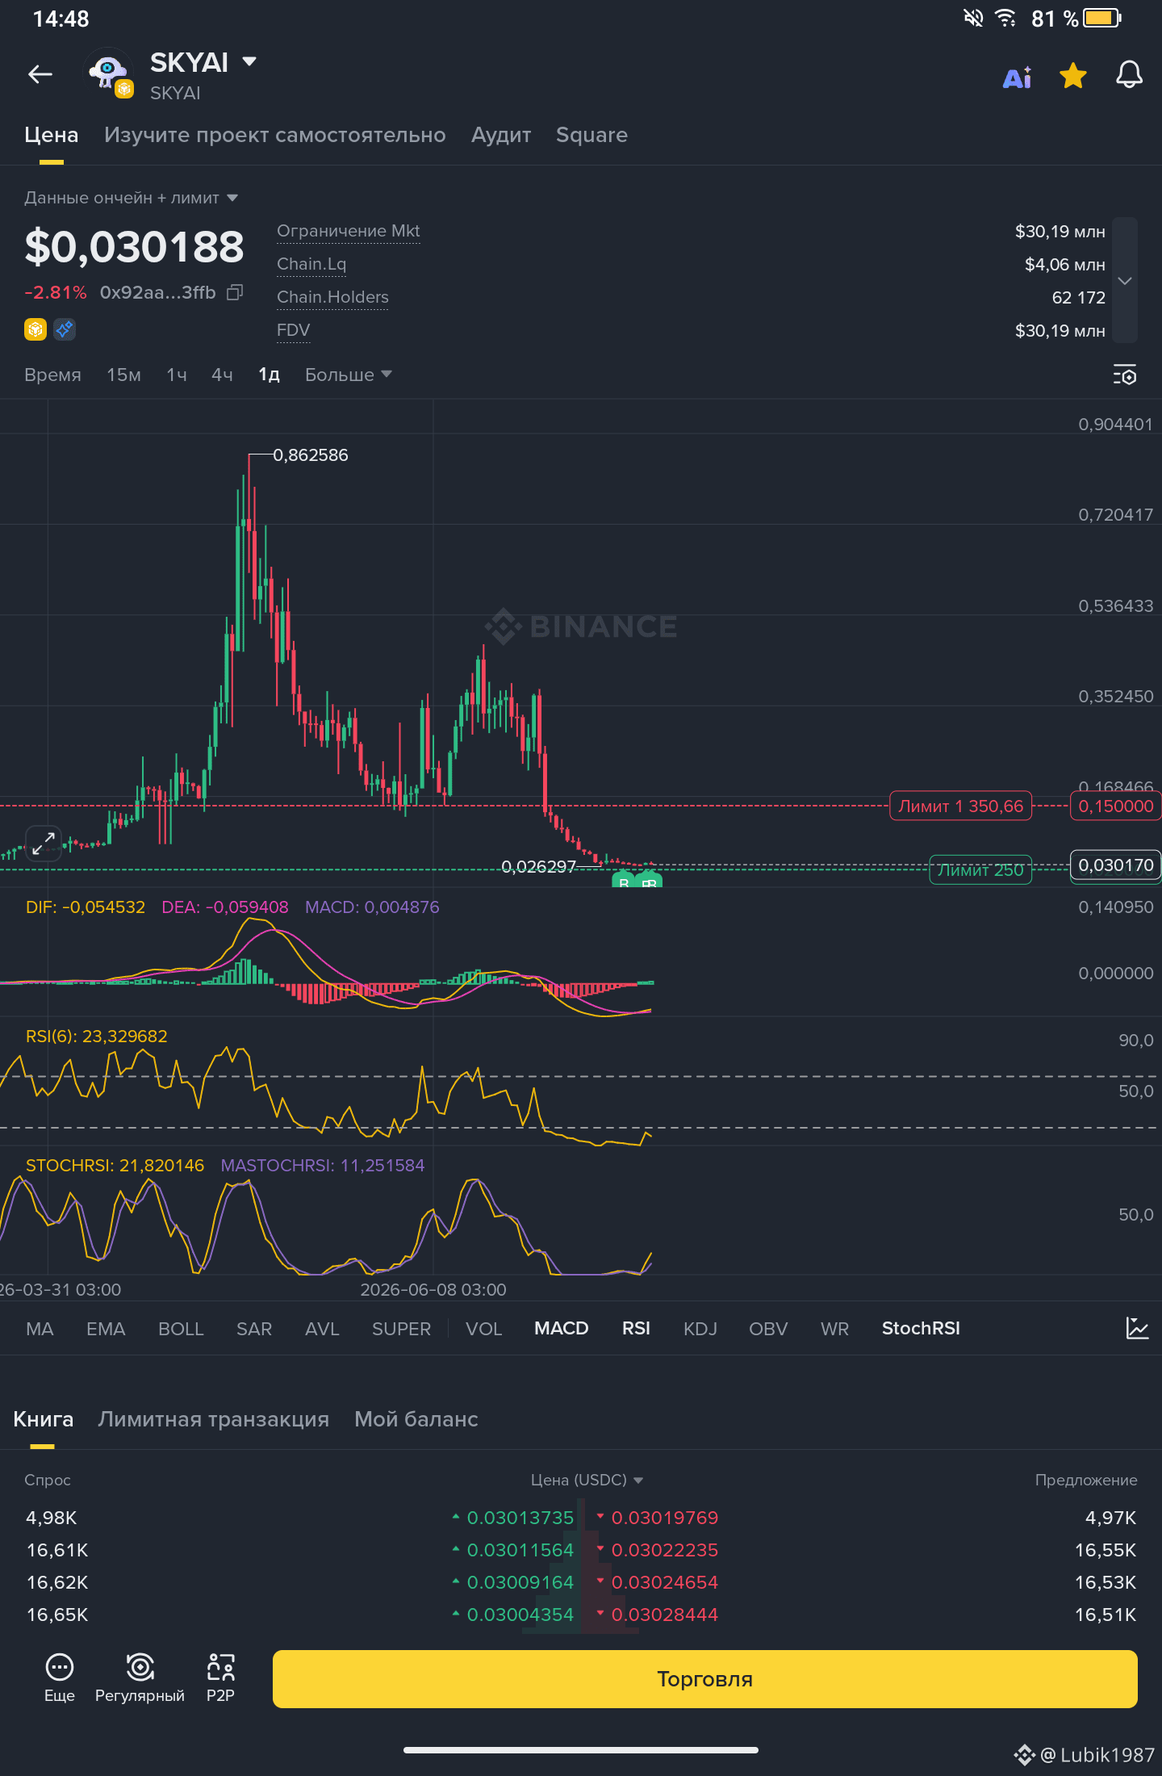Select the 4ч timeframe
Image resolution: width=1162 pixels, height=1776 pixels.
222,375
